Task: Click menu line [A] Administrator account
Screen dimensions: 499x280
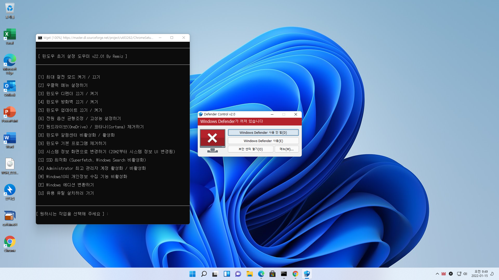Action: click(92, 168)
